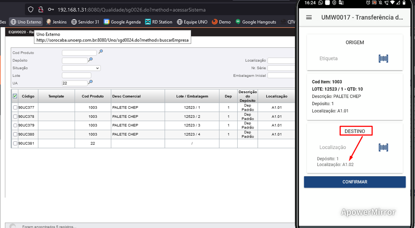Click the search icon beside Depósito field
The image size is (415, 228).
[90, 60]
